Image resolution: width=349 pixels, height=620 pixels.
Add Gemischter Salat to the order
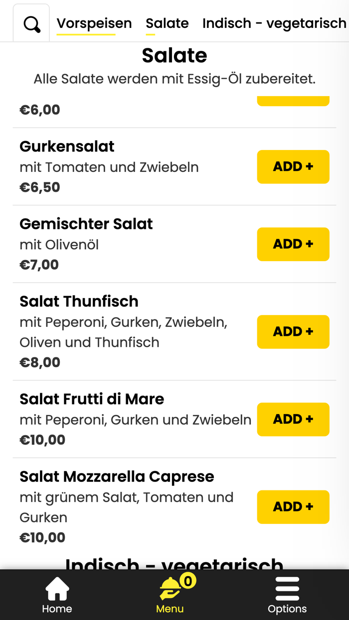click(x=293, y=244)
